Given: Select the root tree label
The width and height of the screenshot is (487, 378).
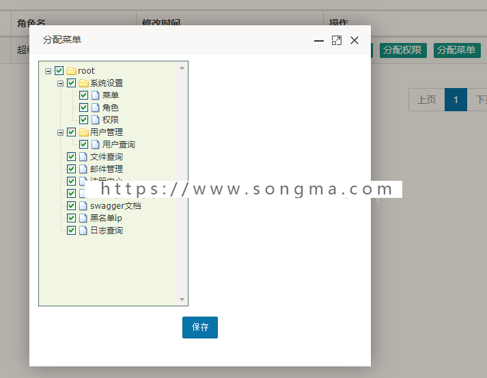Looking at the screenshot, I should 86,71.
